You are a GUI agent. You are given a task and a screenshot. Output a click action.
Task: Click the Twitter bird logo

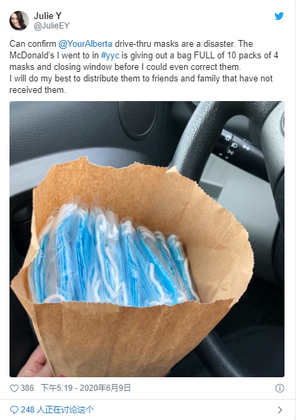[279, 16]
